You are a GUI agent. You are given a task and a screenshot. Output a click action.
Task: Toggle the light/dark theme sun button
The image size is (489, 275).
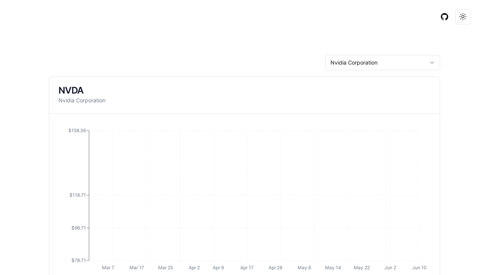[x=463, y=17]
